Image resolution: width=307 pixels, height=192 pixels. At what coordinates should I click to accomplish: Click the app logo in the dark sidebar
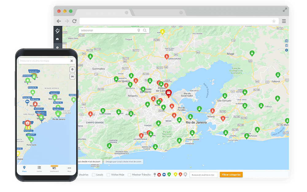click(58, 31)
